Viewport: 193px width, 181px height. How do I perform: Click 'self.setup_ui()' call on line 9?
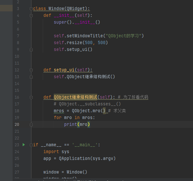coord(73,49)
